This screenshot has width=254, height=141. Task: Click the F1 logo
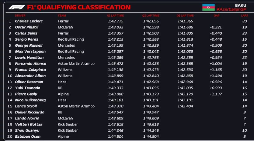point(16,7)
